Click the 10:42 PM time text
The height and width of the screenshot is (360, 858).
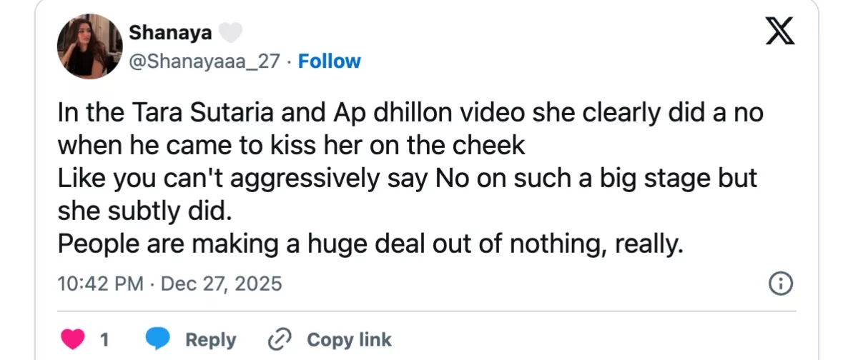[x=100, y=284]
